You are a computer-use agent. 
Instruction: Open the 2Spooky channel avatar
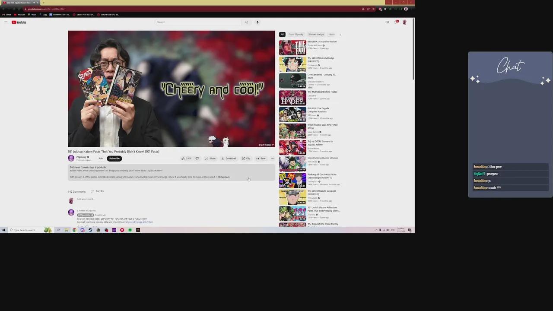pyautogui.click(x=71, y=159)
